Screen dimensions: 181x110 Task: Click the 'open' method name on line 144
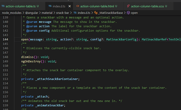[x=25, y=39]
